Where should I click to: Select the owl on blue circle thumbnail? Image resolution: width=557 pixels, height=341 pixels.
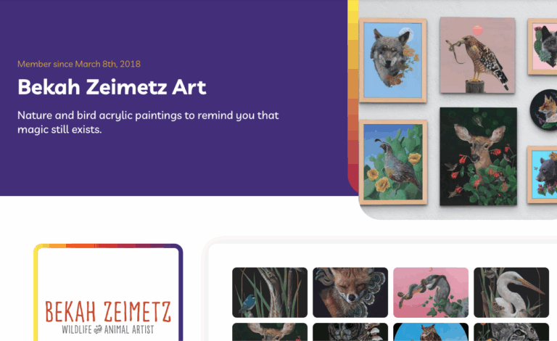(431, 332)
